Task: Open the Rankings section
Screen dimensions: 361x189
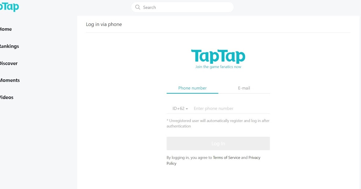Action: point(9,46)
